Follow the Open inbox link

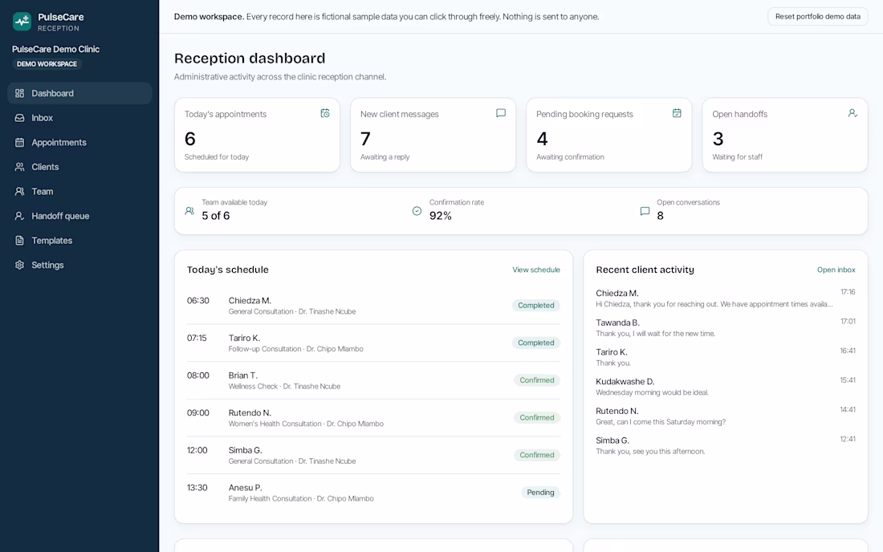click(x=836, y=270)
